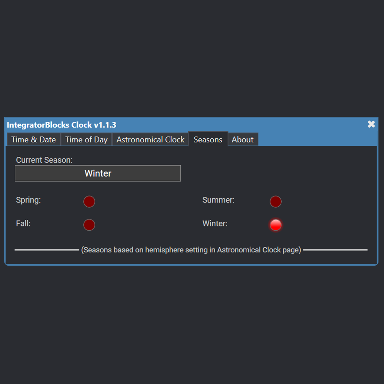Click the lit Winter indicator light
The image size is (384, 384).
coord(276,225)
